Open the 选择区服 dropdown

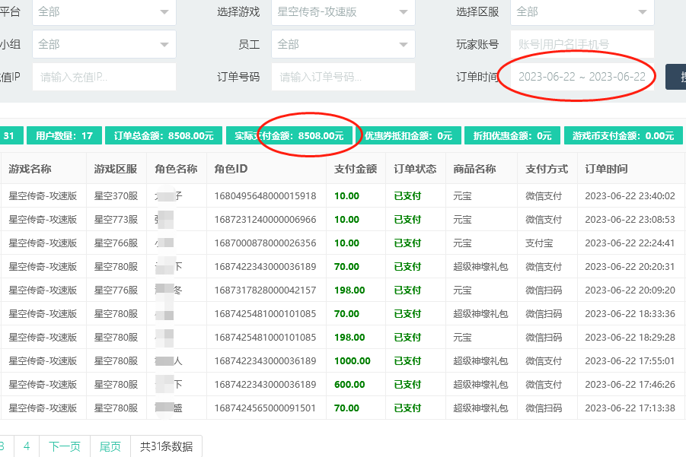pos(582,12)
